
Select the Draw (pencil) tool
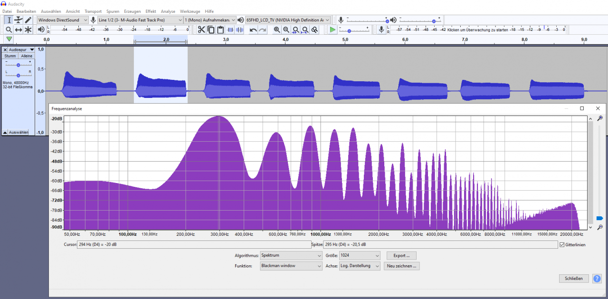[28, 20]
